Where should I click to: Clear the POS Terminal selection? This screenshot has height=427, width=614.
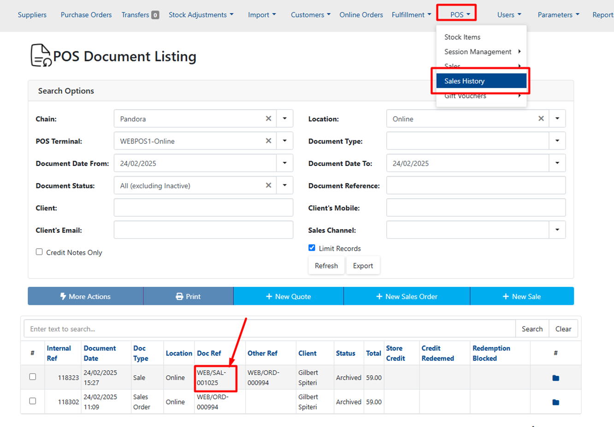pos(268,141)
